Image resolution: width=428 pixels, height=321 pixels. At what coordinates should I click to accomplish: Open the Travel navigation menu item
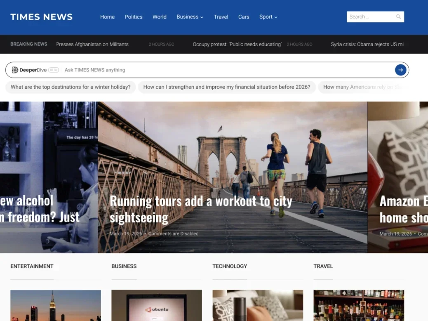(221, 17)
